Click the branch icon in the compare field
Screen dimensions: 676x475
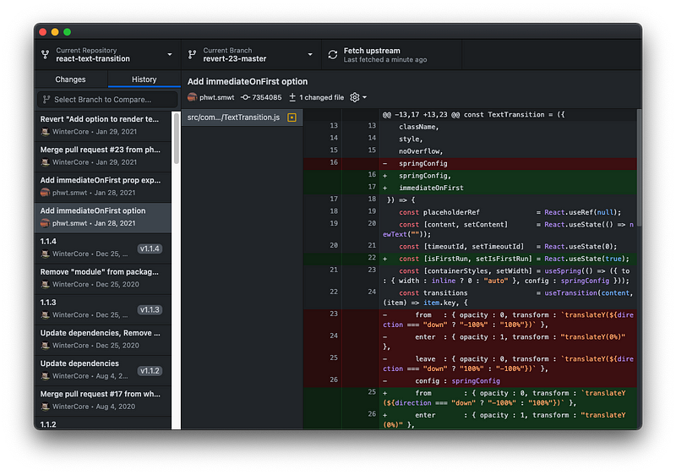pos(46,100)
